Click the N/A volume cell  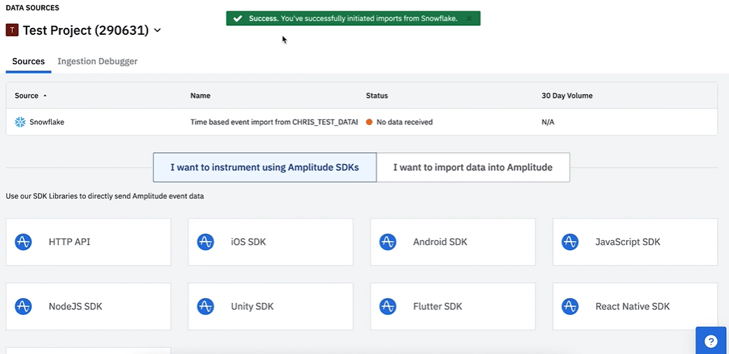point(548,122)
